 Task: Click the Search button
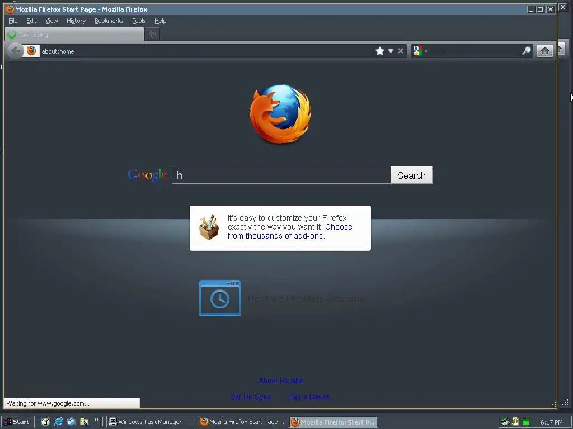(x=411, y=175)
